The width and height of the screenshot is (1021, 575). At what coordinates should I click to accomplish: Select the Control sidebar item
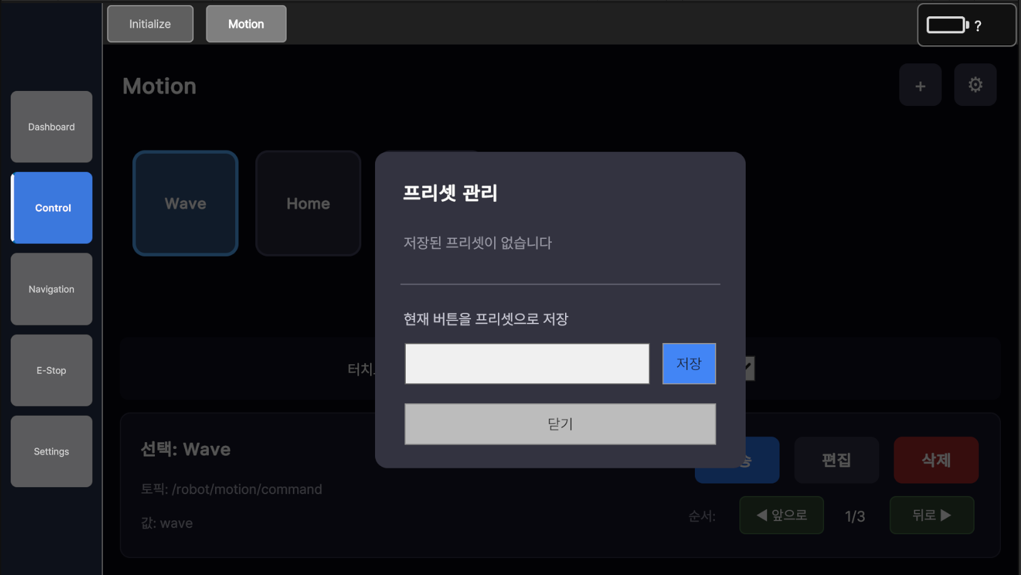pyautogui.click(x=53, y=208)
